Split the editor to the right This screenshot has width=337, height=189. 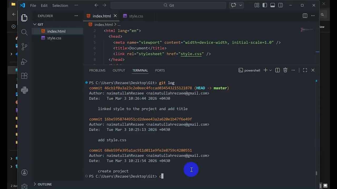click(305, 16)
